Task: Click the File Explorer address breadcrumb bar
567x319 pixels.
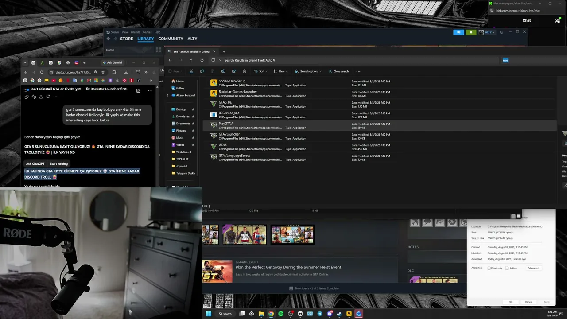Action: coord(353,60)
